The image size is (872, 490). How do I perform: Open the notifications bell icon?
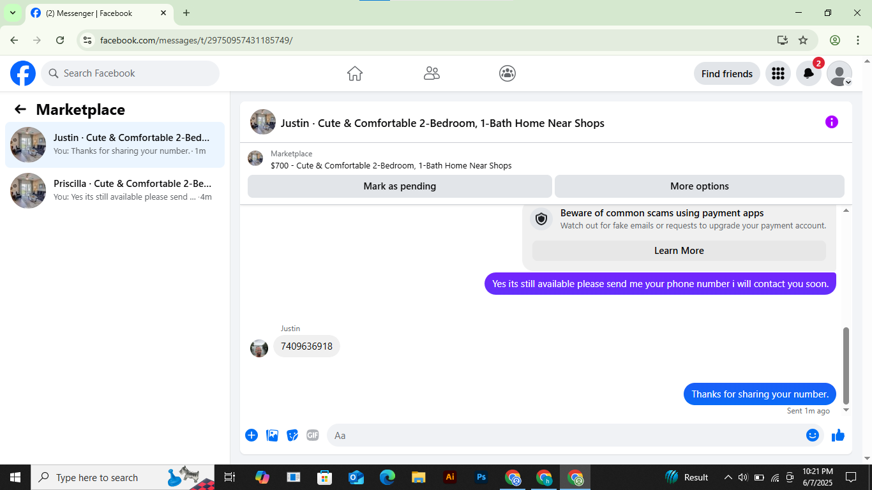point(808,73)
